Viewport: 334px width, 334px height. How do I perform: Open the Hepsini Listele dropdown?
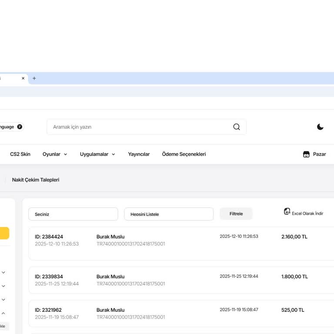pos(169,214)
